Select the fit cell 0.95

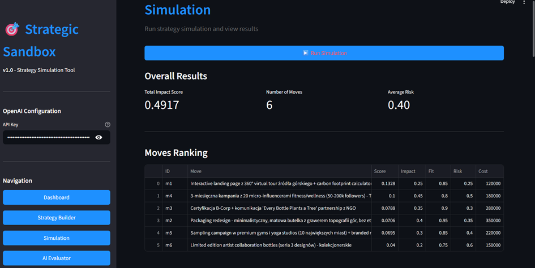tap(438, 221)
